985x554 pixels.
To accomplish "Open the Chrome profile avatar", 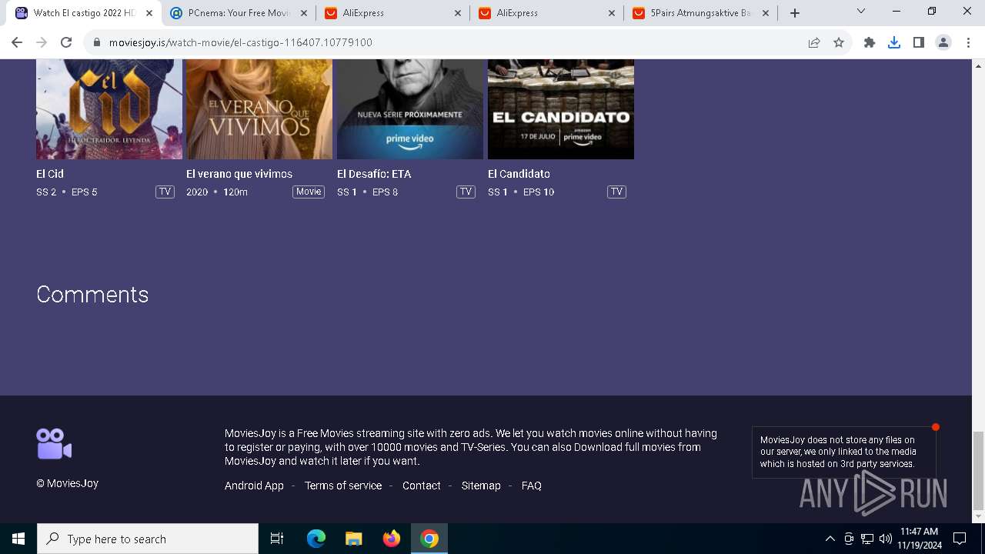I will [x=943, y=42].
